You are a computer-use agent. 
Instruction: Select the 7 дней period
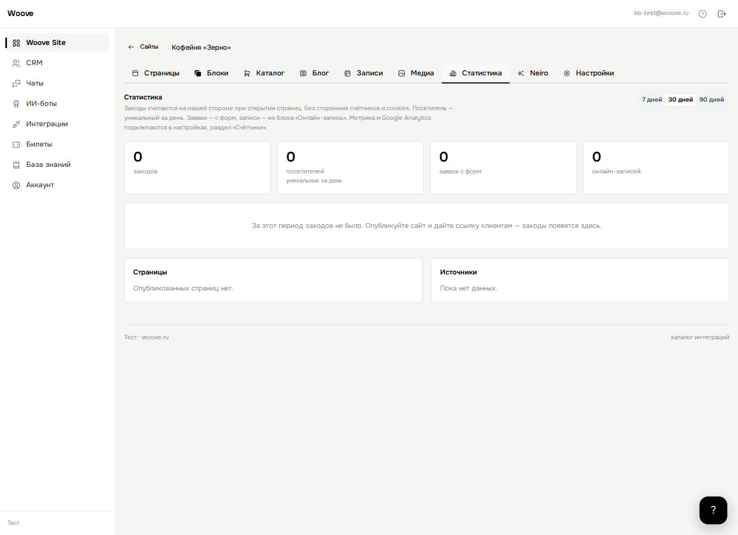652,100
